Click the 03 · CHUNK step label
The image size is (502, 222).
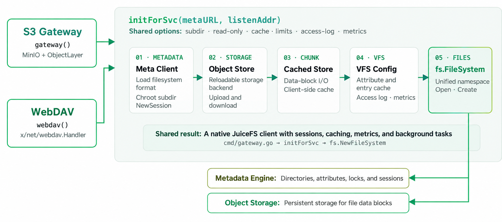(x=301, y=58)
